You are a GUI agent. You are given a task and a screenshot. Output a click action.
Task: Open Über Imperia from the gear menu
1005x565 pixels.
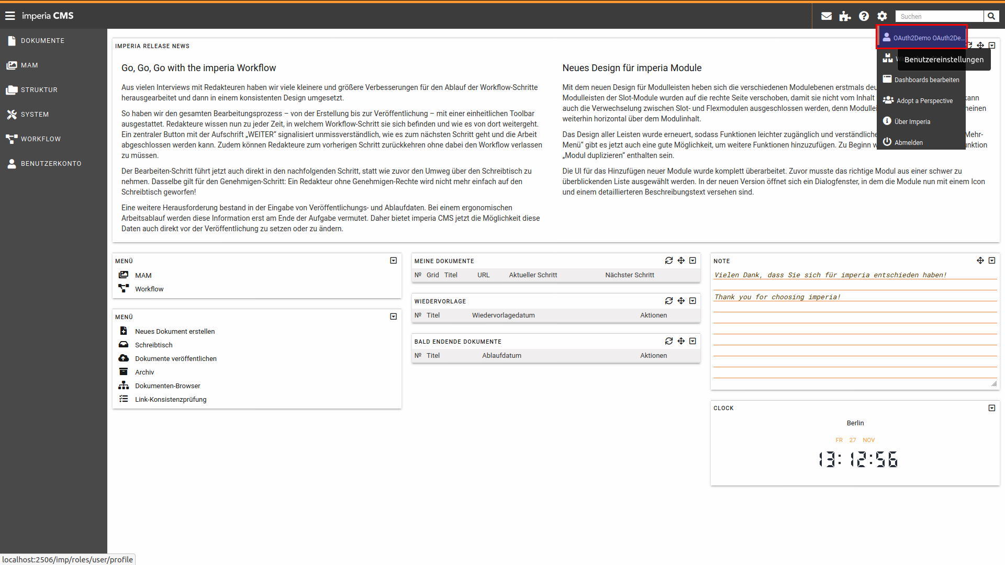(921, 121)
